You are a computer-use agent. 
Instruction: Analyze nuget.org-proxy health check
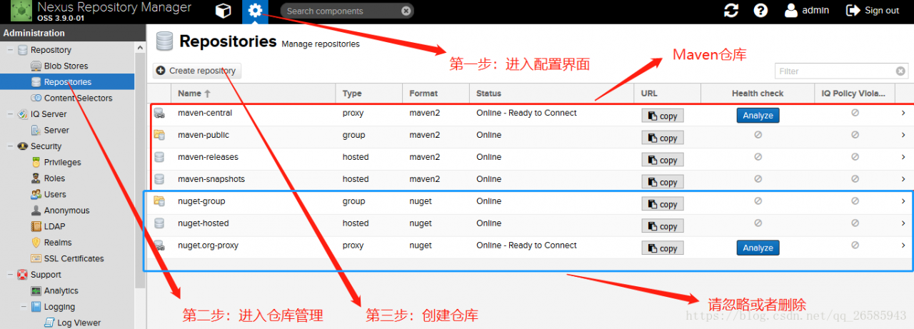click(758, 248)
